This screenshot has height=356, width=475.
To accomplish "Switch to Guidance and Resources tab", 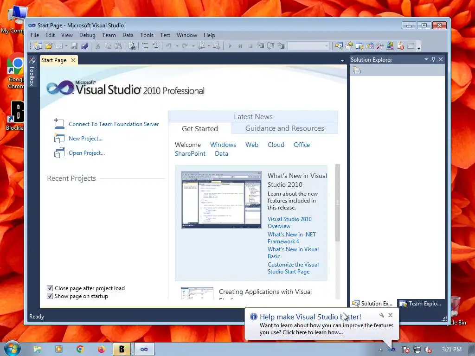I will pyautogui.click(x=284, y=128).
